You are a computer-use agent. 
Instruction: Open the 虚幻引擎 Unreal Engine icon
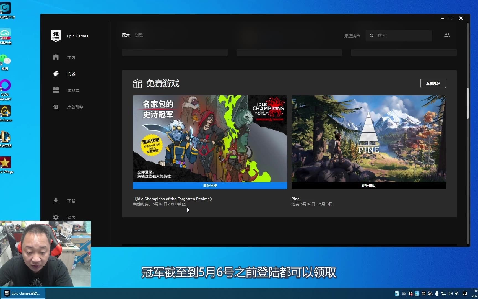pos(56,107)
